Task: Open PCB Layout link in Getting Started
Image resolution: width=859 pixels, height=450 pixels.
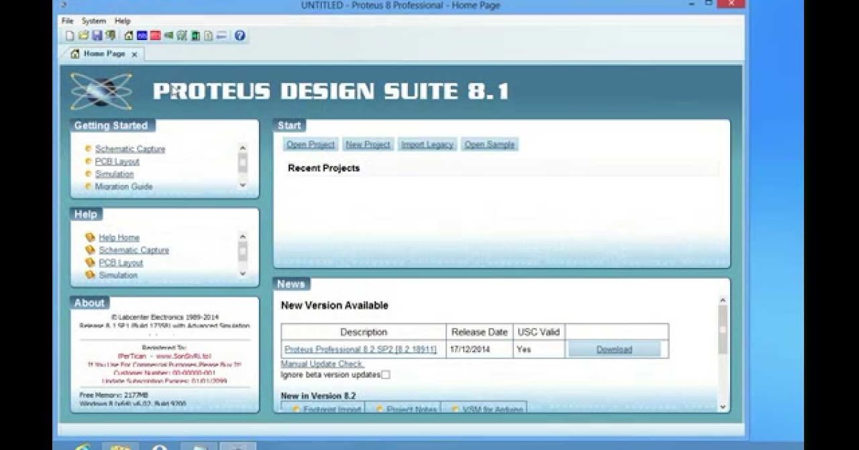Action: click(x=117, y=161)
